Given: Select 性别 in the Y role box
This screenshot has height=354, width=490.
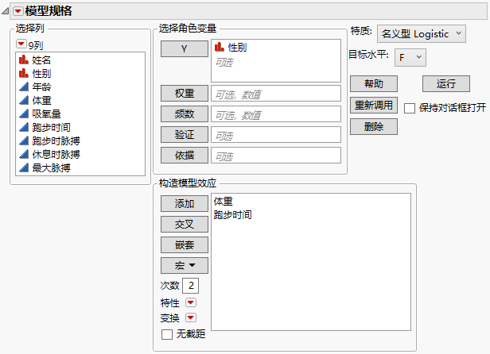Looking at the screenshot, I should (x=237, y=48).
